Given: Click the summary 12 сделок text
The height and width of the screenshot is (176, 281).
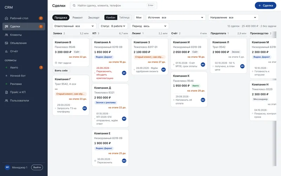Looking at the screenshot, I should 233,26.
